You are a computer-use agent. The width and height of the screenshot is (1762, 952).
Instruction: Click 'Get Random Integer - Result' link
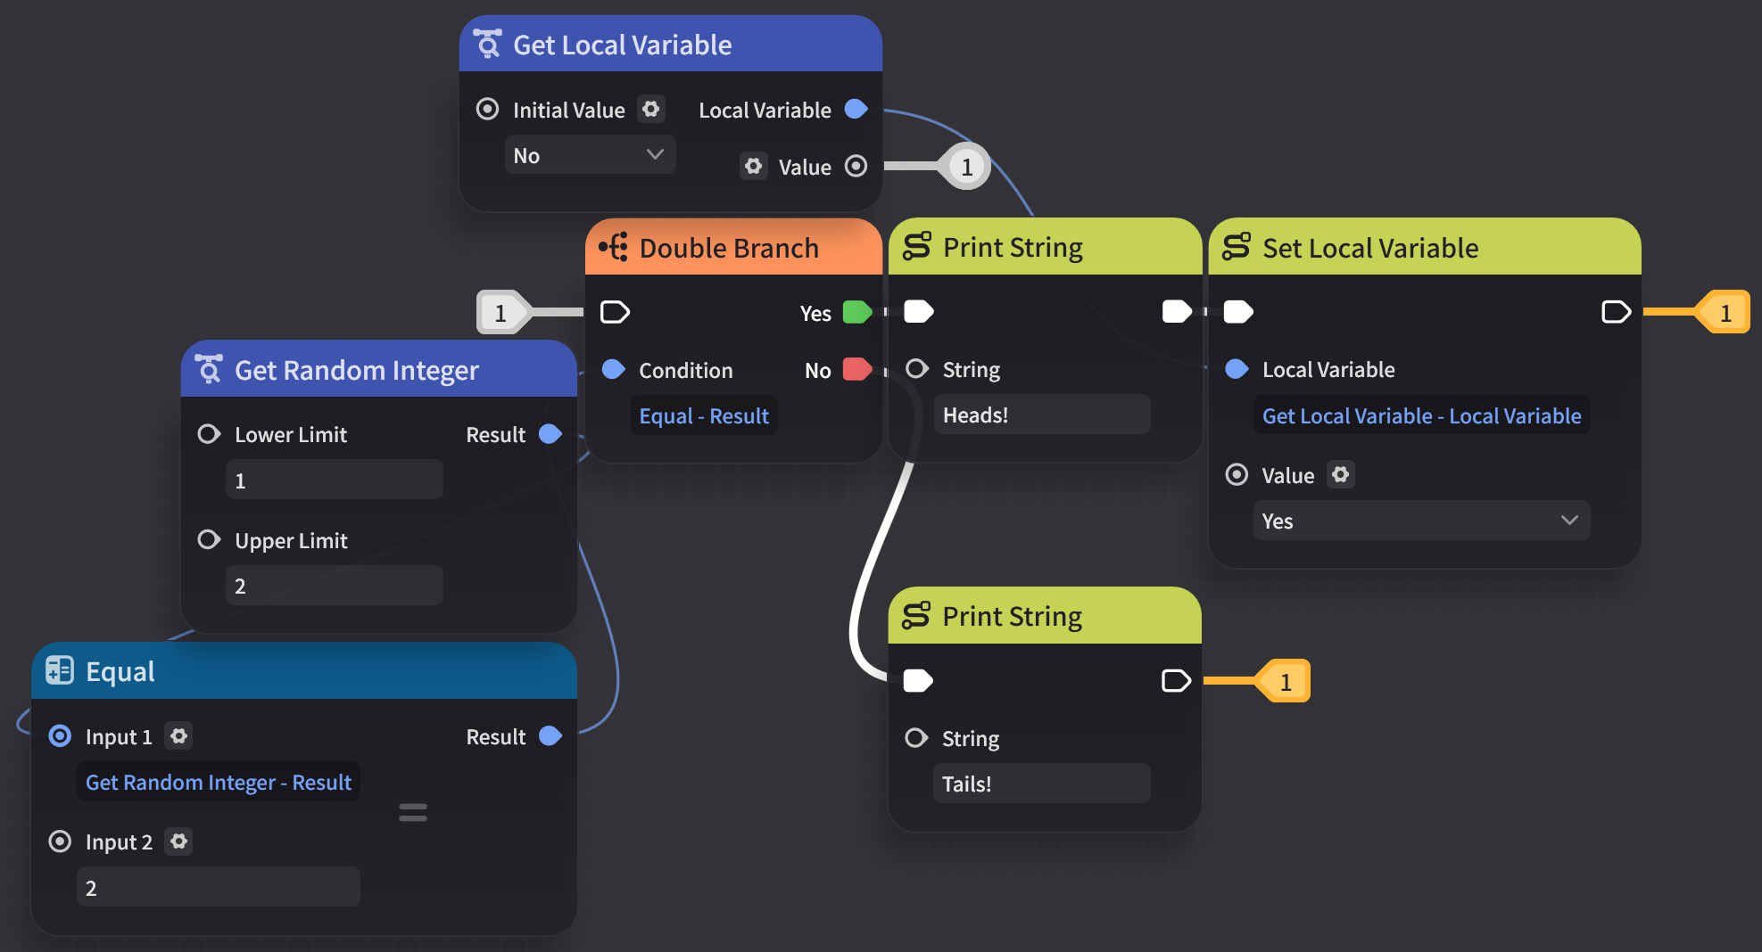[219, 782]
